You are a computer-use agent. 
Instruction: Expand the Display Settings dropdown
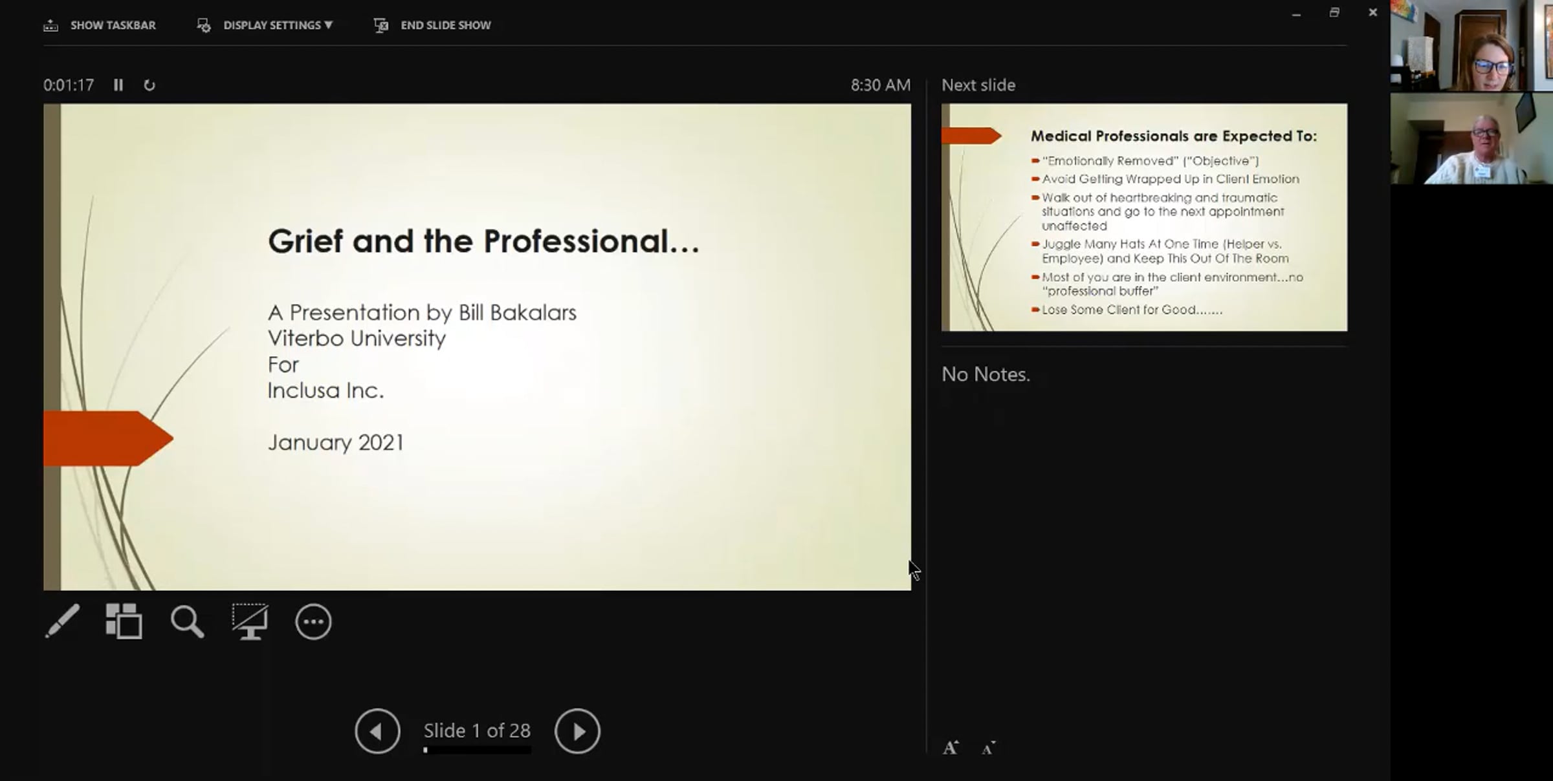(265, 25)
